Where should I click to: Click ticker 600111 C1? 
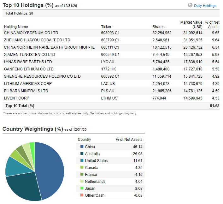(110, 47)
